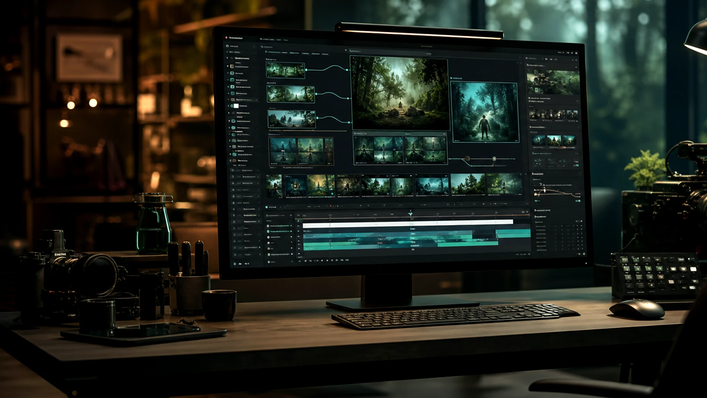Screen dimensions: 707x398
Task: Open the first menu item right of the app title
Action: [x=267, y=39]
